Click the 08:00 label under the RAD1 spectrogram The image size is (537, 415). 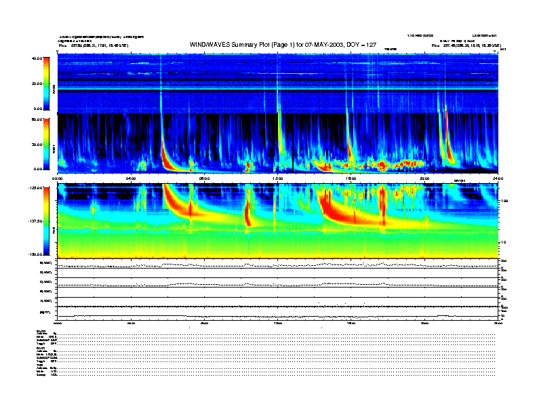(204, 178)
